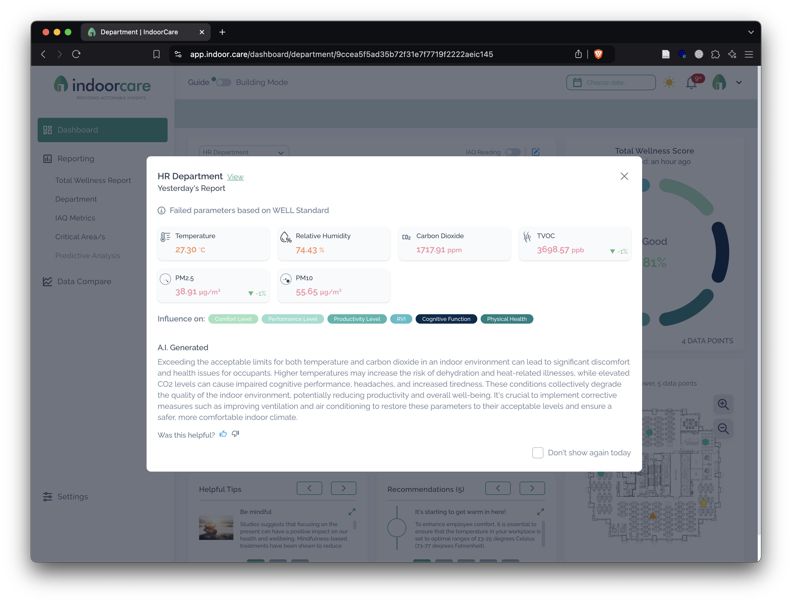Expand the It's starting to get warm recommendation
Viewport: 792px width, 603px height.
click(540, 511)
